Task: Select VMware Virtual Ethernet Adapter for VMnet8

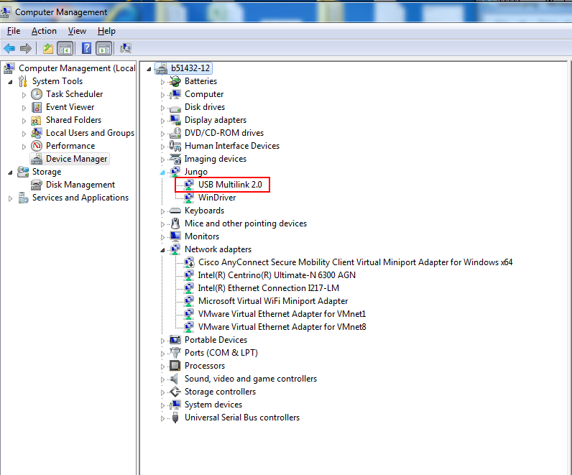Action: coord(282,327)
